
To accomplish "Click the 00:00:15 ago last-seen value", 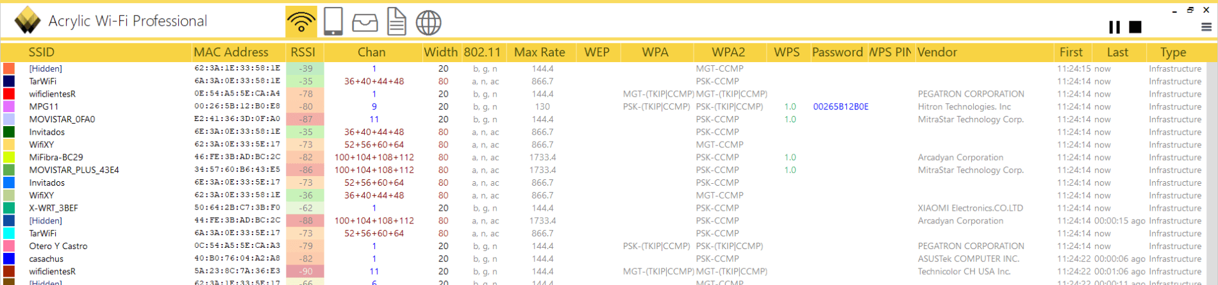I will click(1119, 221).
